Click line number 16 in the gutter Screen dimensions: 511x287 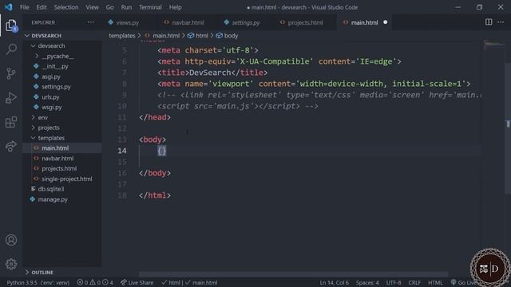122,173
